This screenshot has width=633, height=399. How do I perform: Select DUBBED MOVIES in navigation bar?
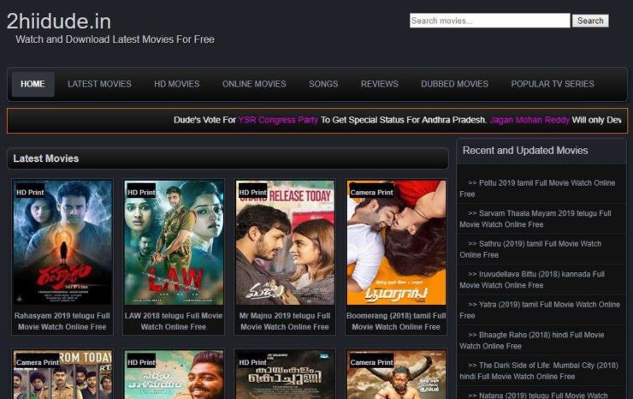tap(454, 84)
